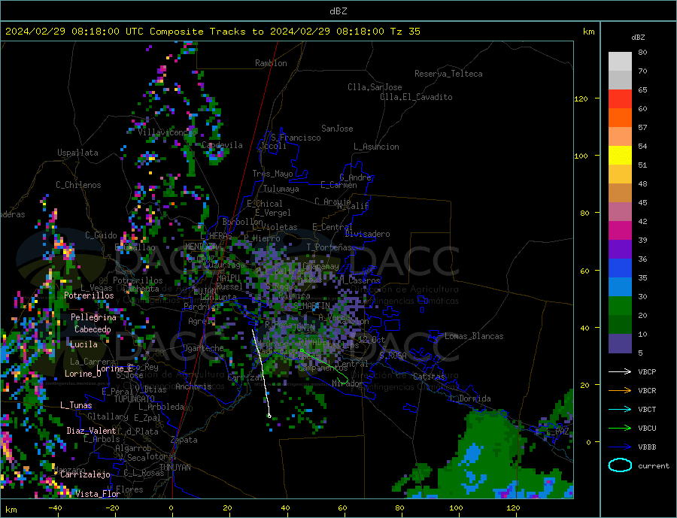Viewport: 677px width, 518px height.
Task: Click the 'km' label at bottom left
Action: tap(11, 510)
